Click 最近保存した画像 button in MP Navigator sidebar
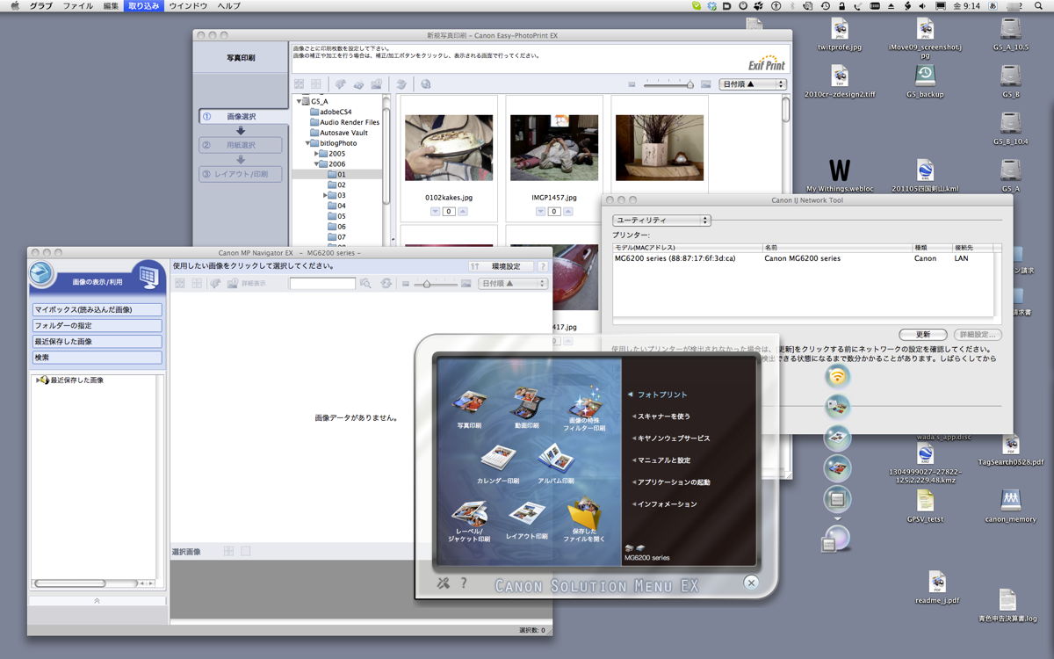The width and height of the screenshot is (1054, 659). (x=97, y=341)
